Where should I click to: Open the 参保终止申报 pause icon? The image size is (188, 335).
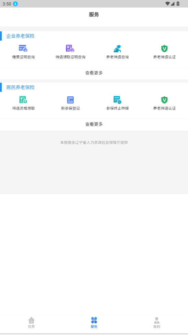coord(117,100)
